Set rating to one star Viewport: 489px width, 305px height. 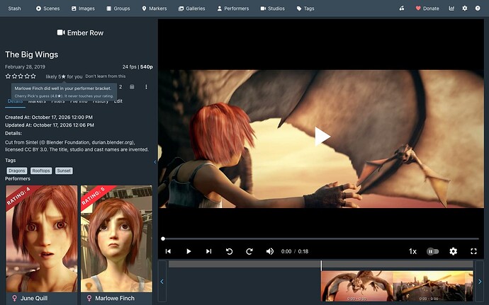[8, 76]
